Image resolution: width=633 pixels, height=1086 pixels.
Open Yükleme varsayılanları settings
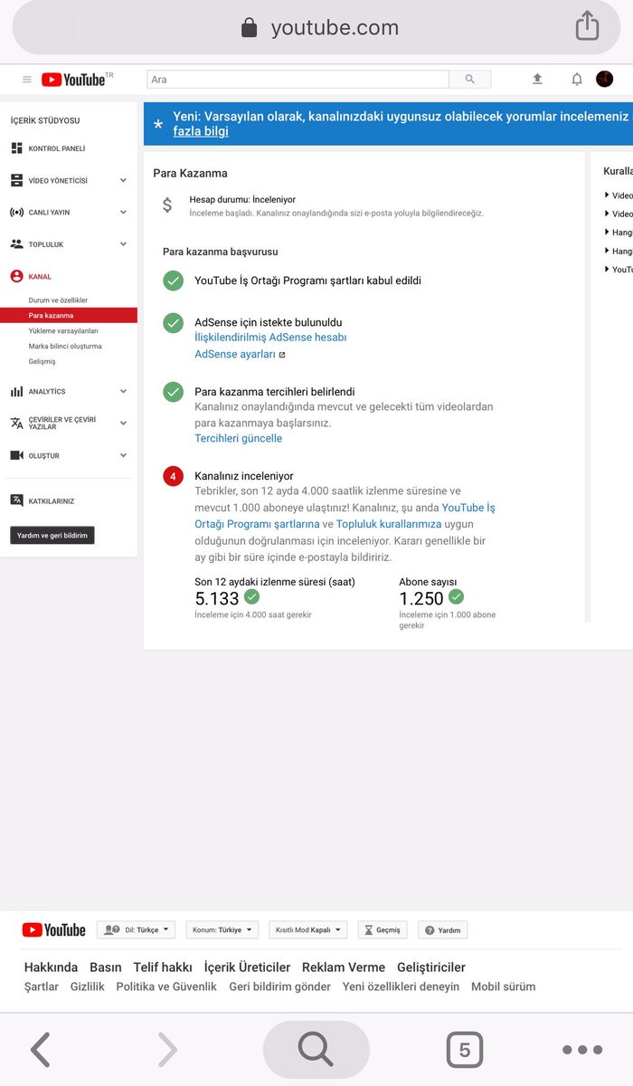(x=63, y=330)
